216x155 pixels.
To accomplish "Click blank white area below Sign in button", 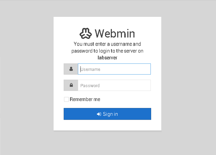I will [x=107, y=125].
